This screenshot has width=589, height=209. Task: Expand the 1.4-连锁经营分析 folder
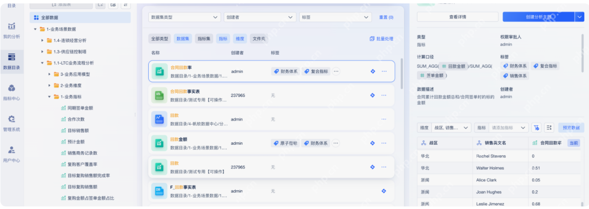(x=43, y=40)
